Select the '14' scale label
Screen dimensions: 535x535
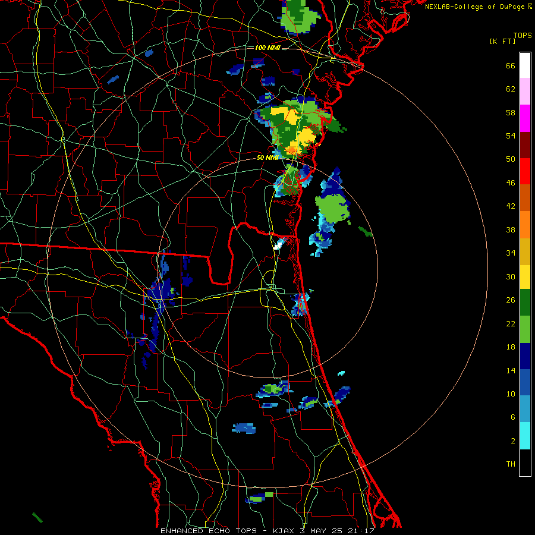click(x=511, y=370)
